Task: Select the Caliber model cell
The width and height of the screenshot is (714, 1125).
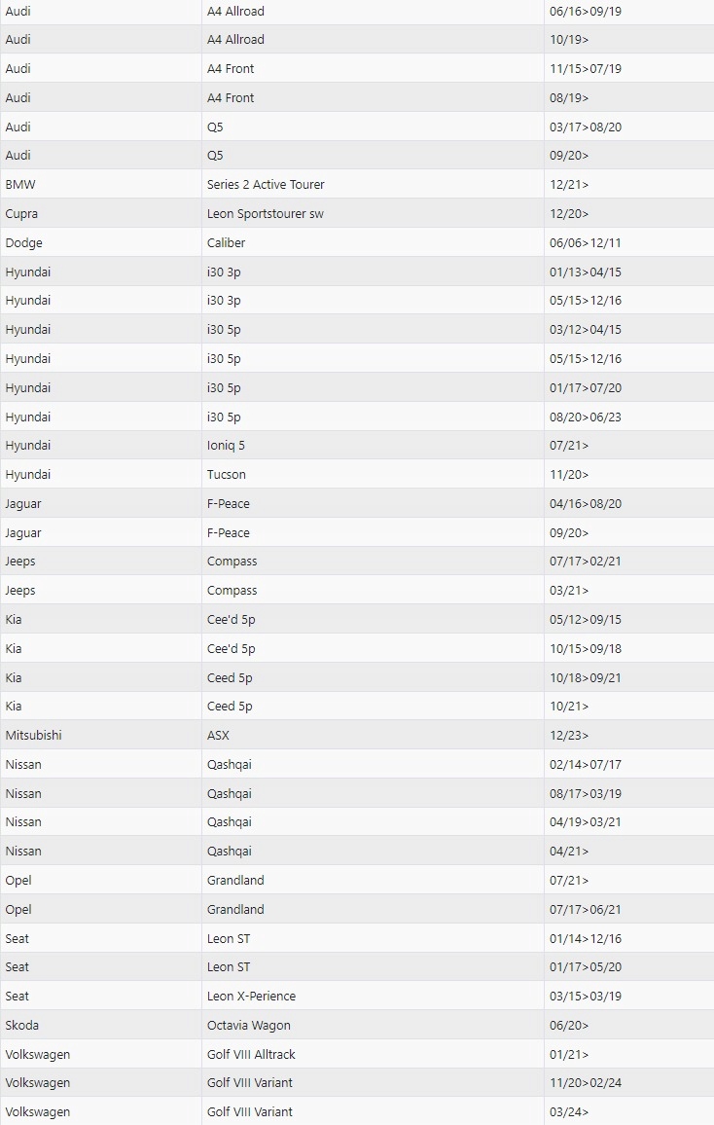Action: (227, 243)
